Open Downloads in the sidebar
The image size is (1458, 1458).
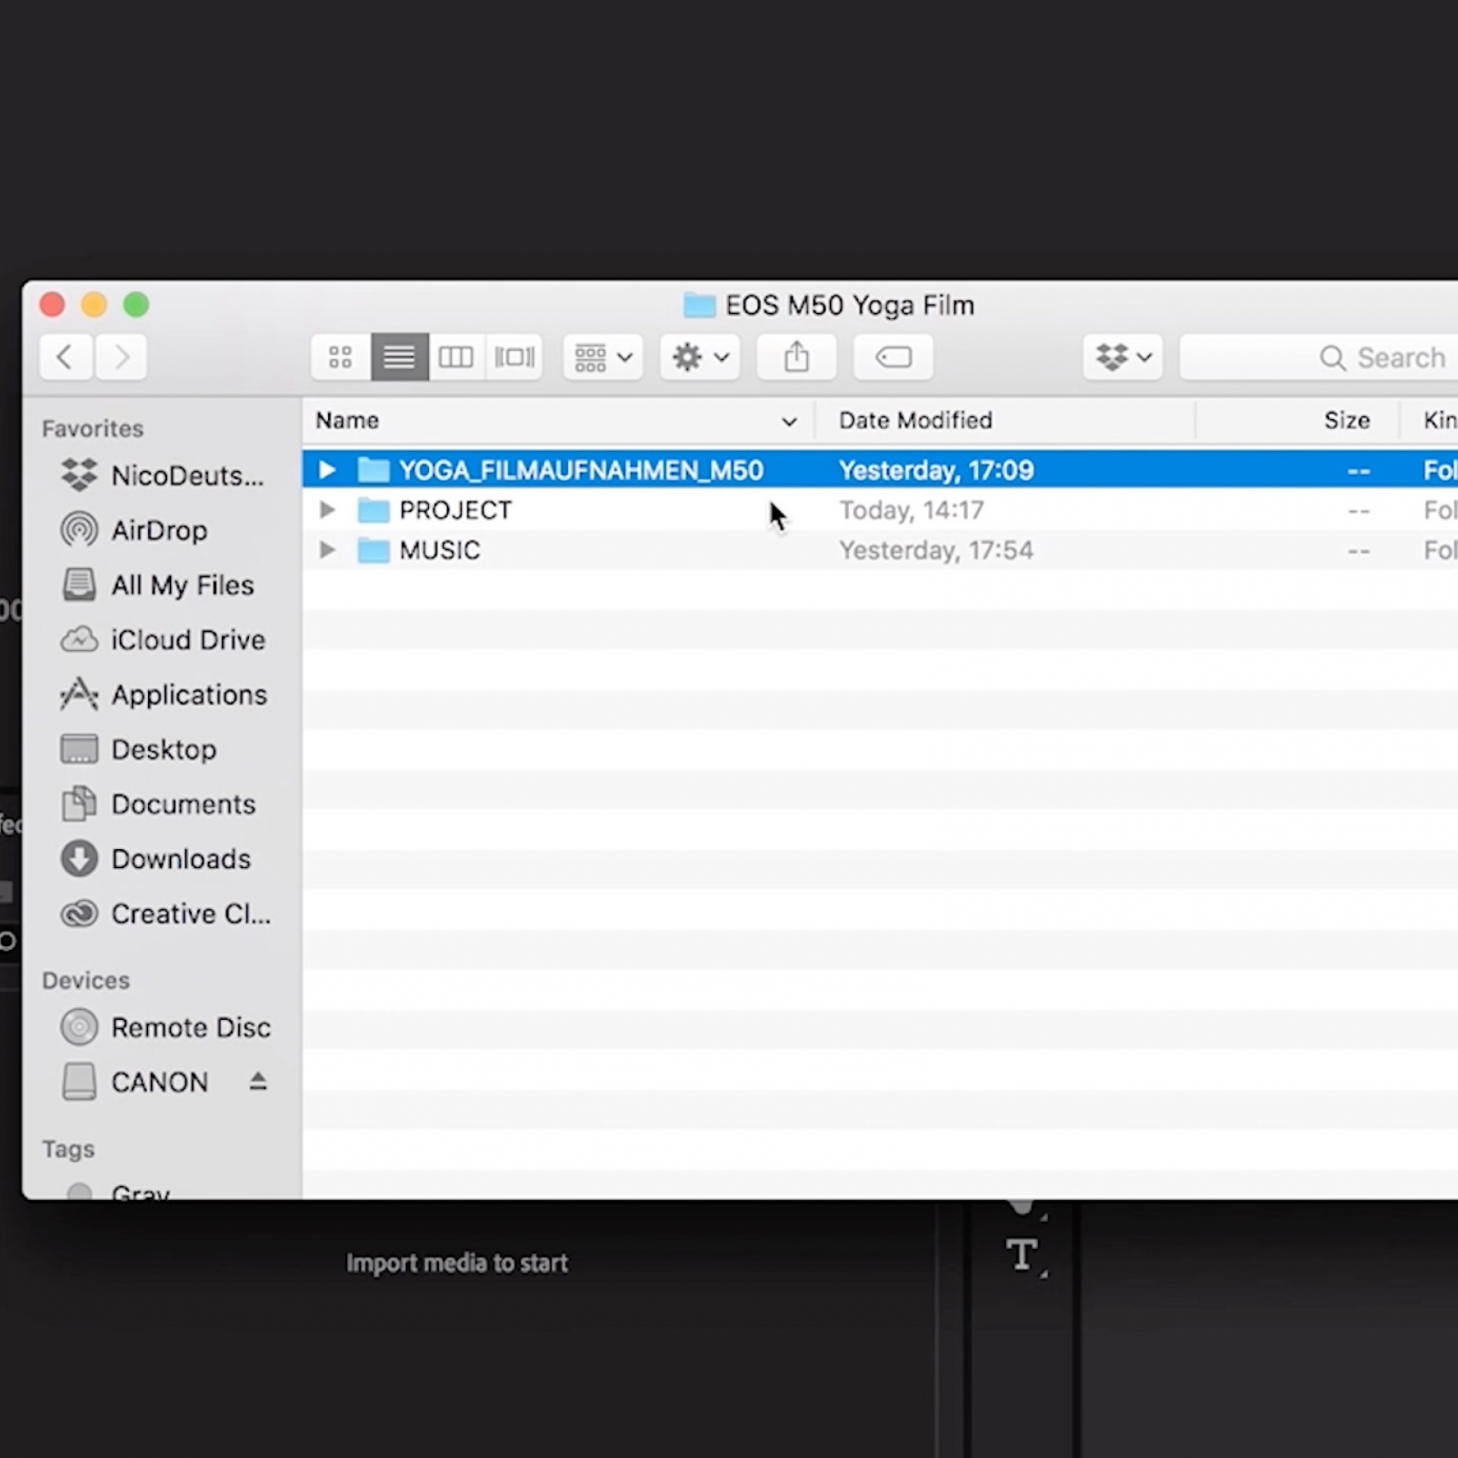(x=156, y=858)
